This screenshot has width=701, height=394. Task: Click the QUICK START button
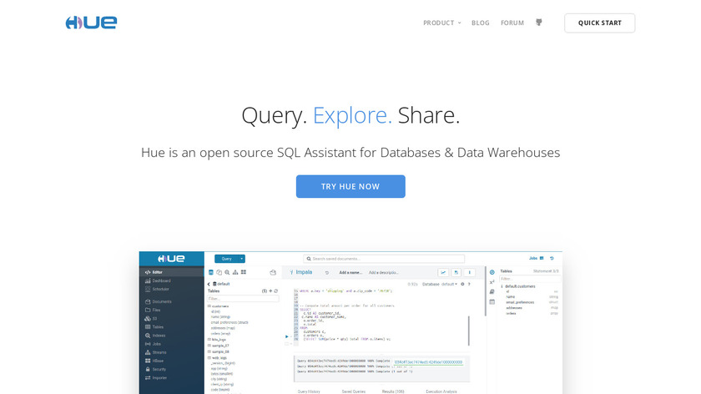[599, 23]
